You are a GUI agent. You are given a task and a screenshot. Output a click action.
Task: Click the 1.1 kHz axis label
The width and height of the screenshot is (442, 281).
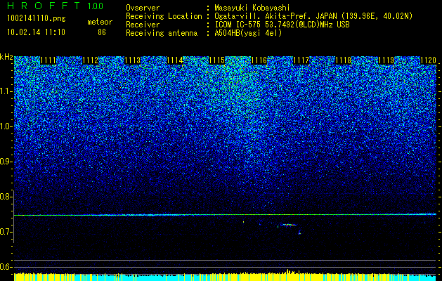point(6,91)
